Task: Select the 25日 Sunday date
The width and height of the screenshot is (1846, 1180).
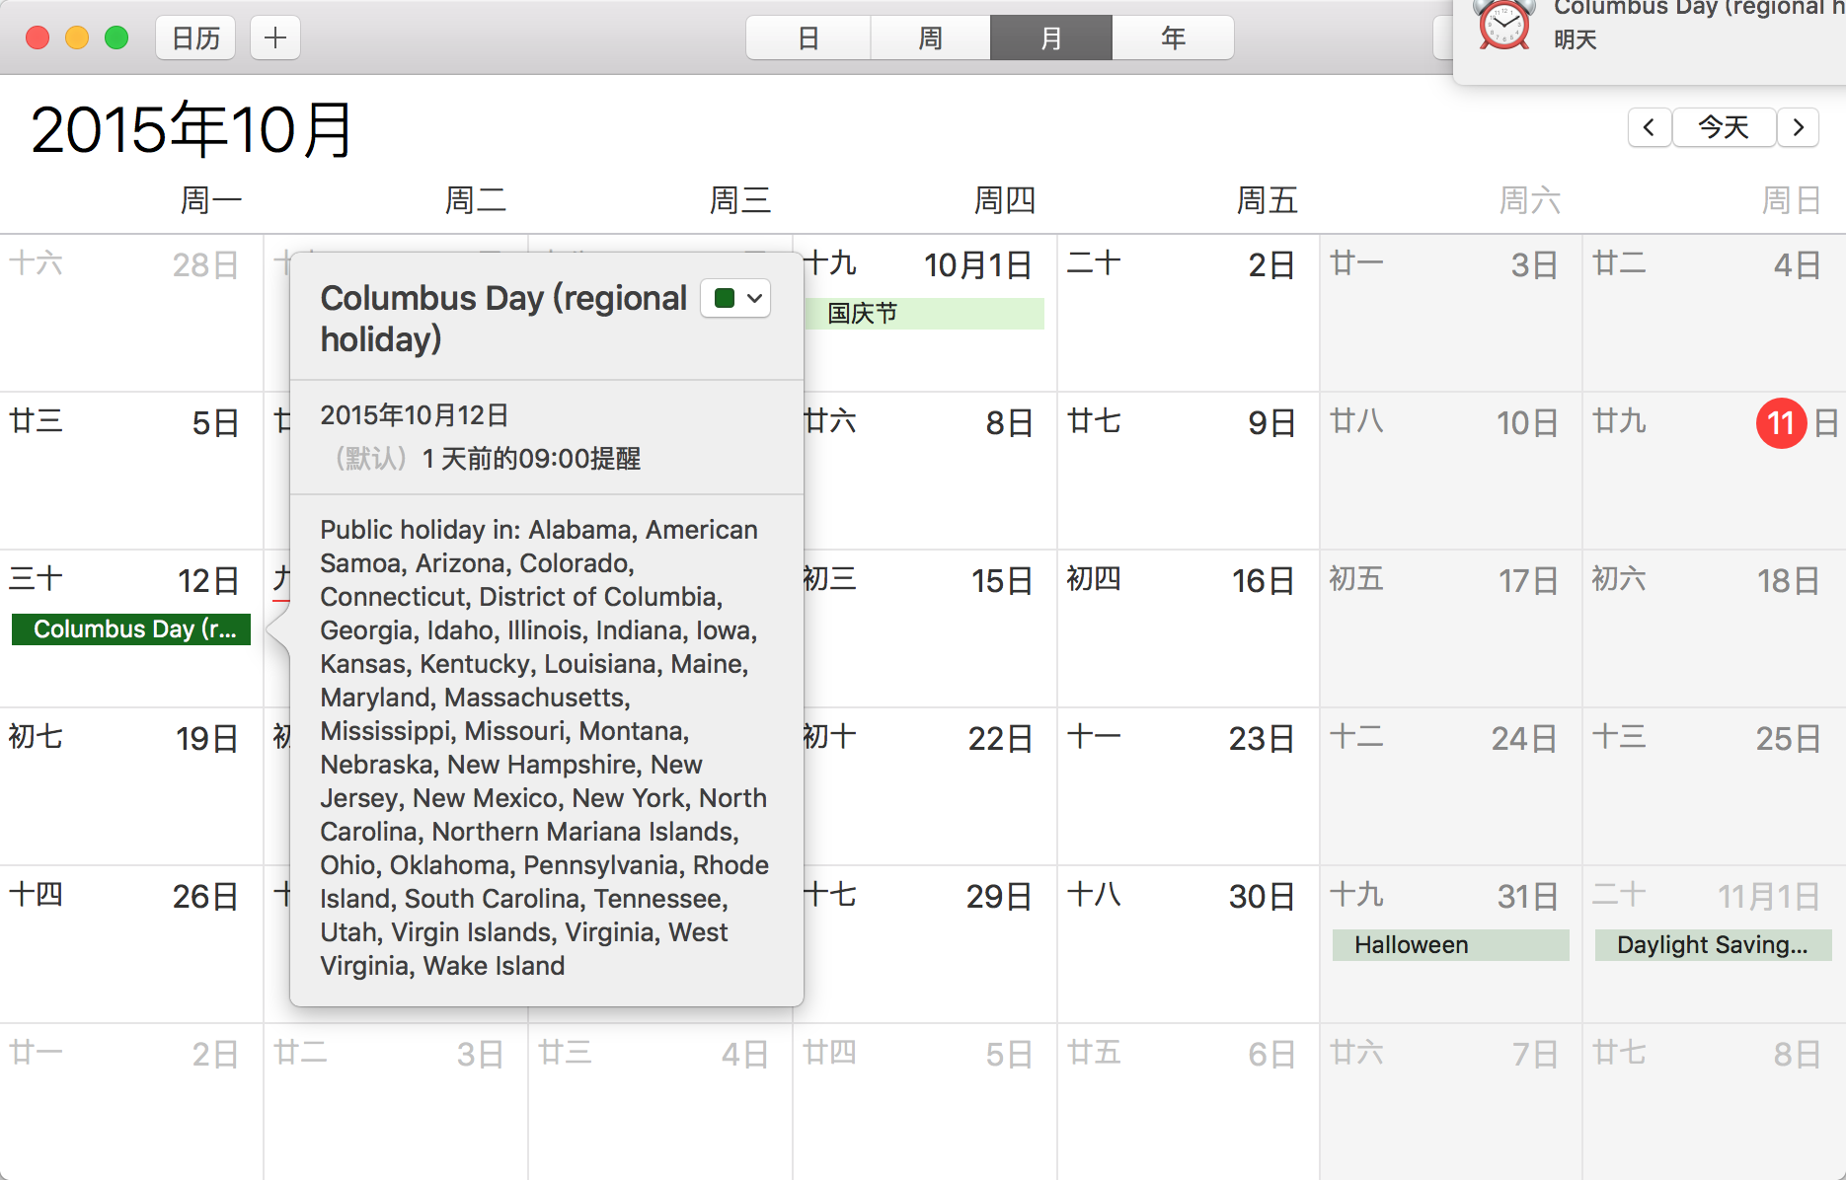Action: (x=1788, y=739)
